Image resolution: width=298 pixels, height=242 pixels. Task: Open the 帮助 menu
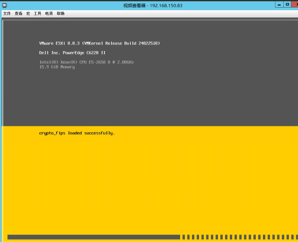[x=60, y=13]
